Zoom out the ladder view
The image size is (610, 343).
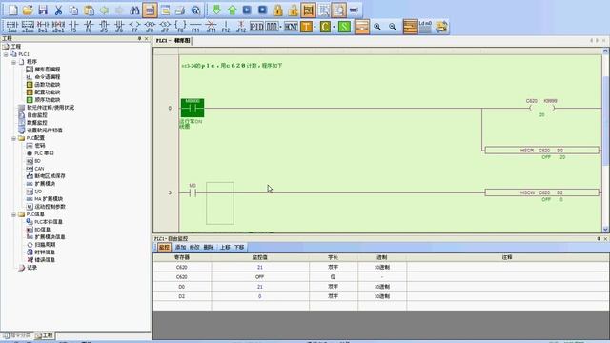[393, 27]
